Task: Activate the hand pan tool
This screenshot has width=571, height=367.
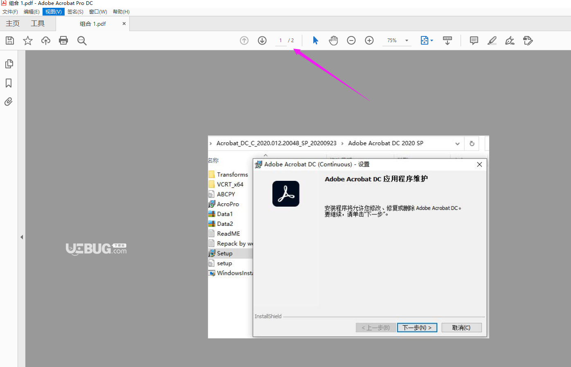Action: pos(333,41)
